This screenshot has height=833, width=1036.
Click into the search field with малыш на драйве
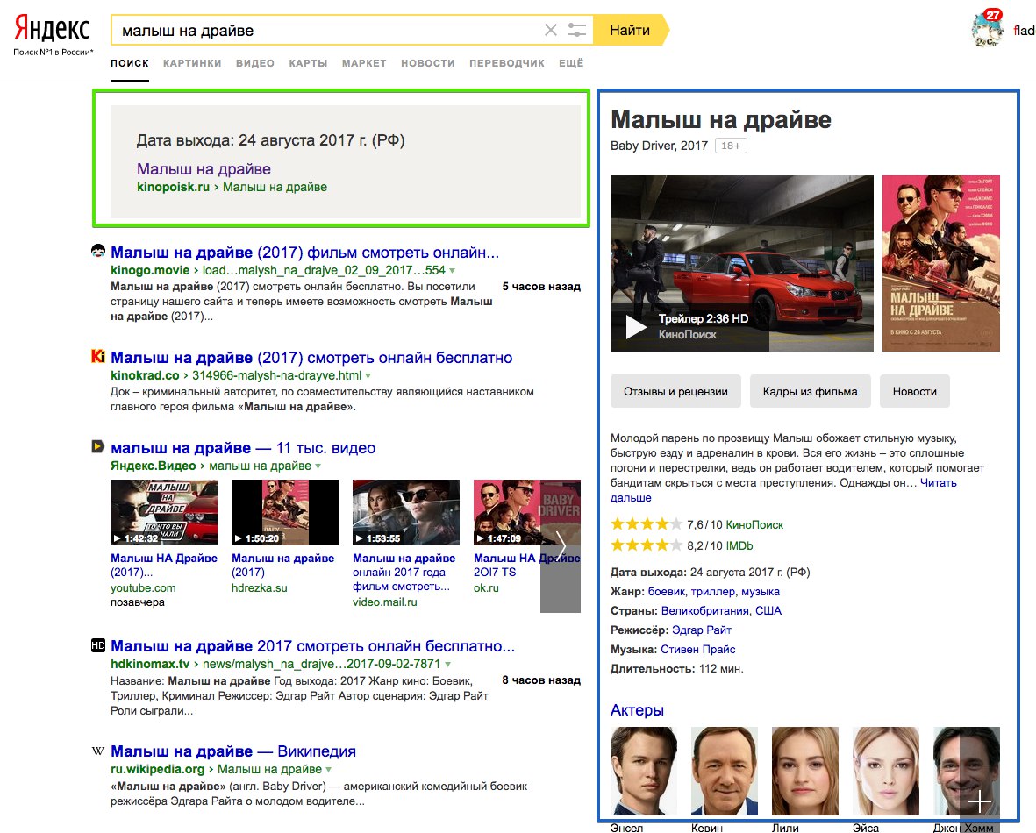point(327,31)
